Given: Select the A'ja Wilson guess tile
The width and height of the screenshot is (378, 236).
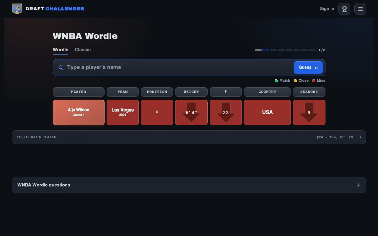Looking at the screenshot, I should [79, 112].
